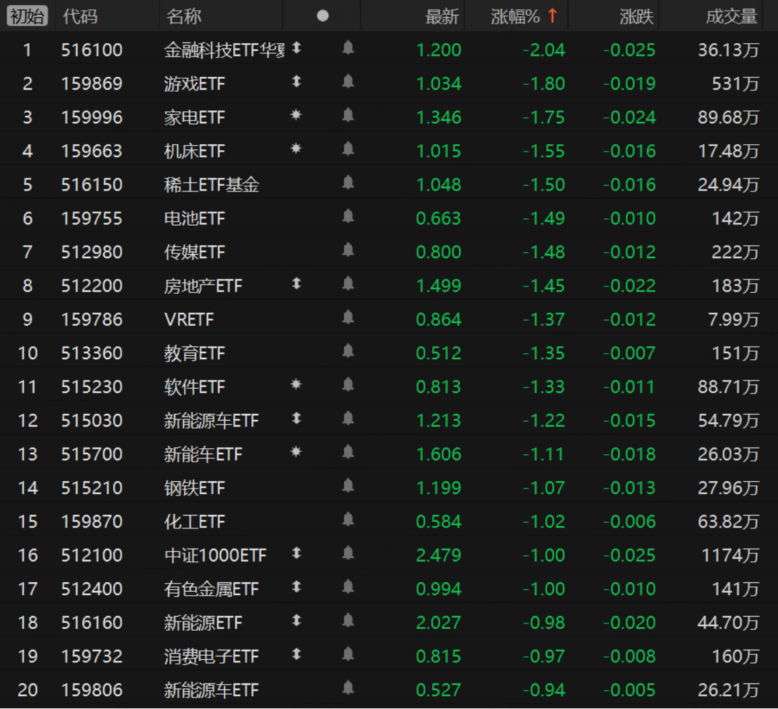Click the bell icon for 家电ETF row
The width and height of the screenshot is (778, 709).
(349, 116)
